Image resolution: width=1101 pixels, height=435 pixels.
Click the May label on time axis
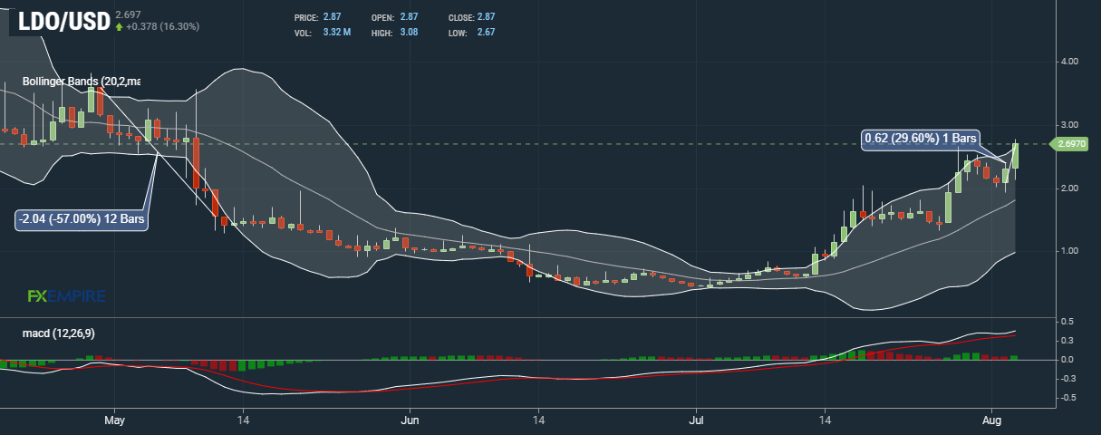click(113, 420)
